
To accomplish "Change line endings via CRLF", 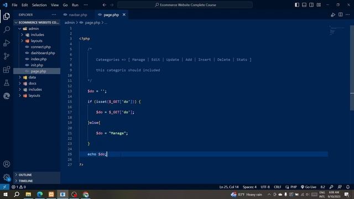I will click(x=277, y=187).
